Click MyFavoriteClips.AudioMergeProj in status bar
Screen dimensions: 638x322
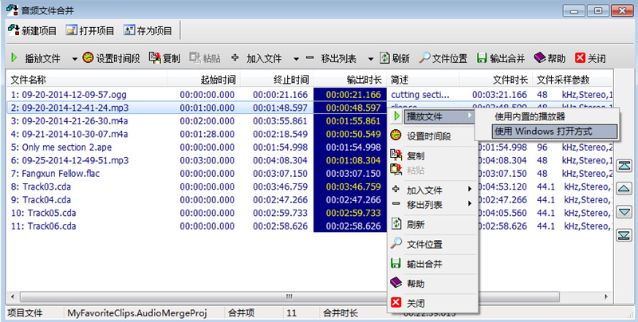click(137, 313)
